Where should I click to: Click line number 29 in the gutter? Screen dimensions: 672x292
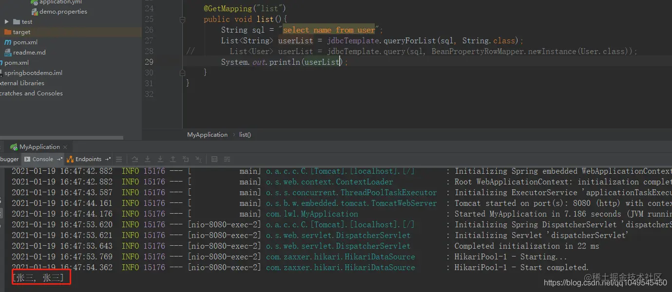click(x=149, y=62)
